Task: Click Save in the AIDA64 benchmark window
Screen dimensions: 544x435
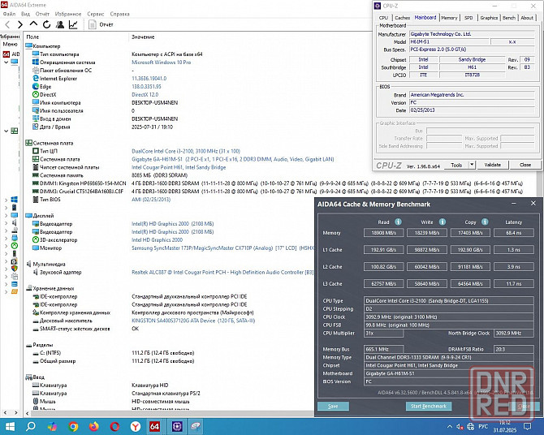Action: click(x=333, y=407)
